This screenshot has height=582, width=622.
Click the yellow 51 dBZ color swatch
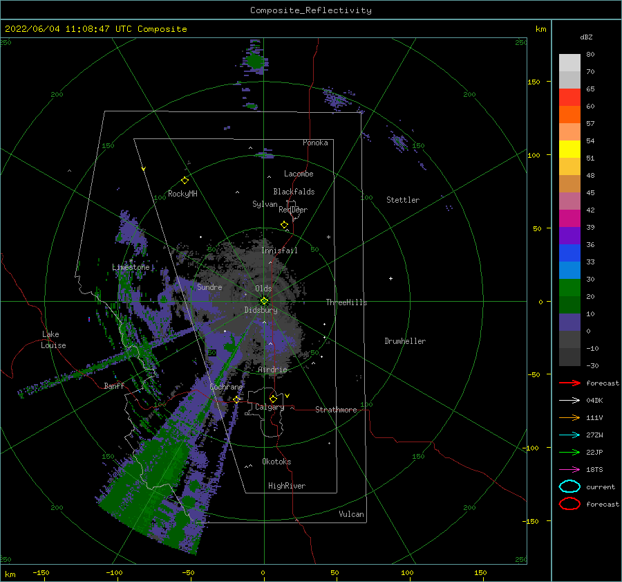[569, 149]
